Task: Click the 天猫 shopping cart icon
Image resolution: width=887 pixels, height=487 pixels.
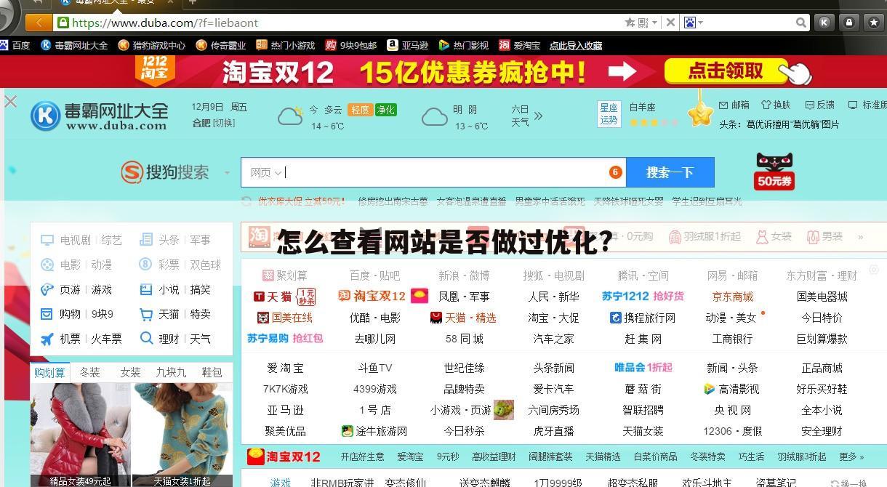Action: tap(146, 314)
